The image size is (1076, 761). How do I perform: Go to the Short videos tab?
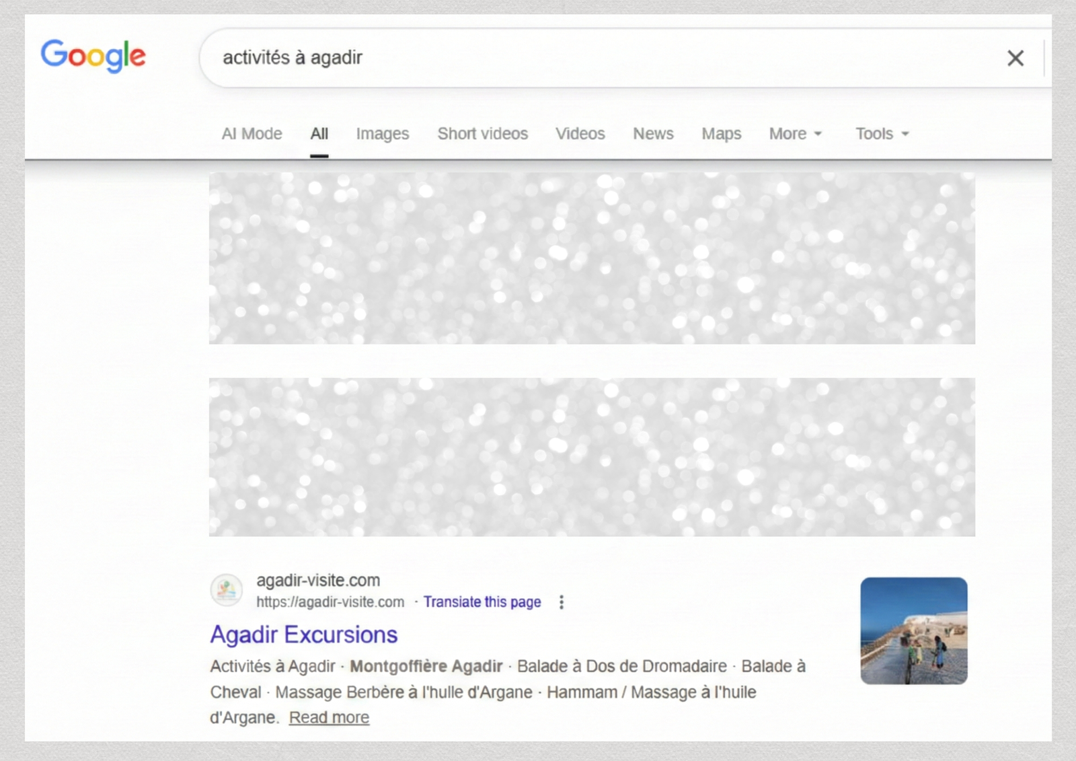pyautogui.click(x=482, y=134)
